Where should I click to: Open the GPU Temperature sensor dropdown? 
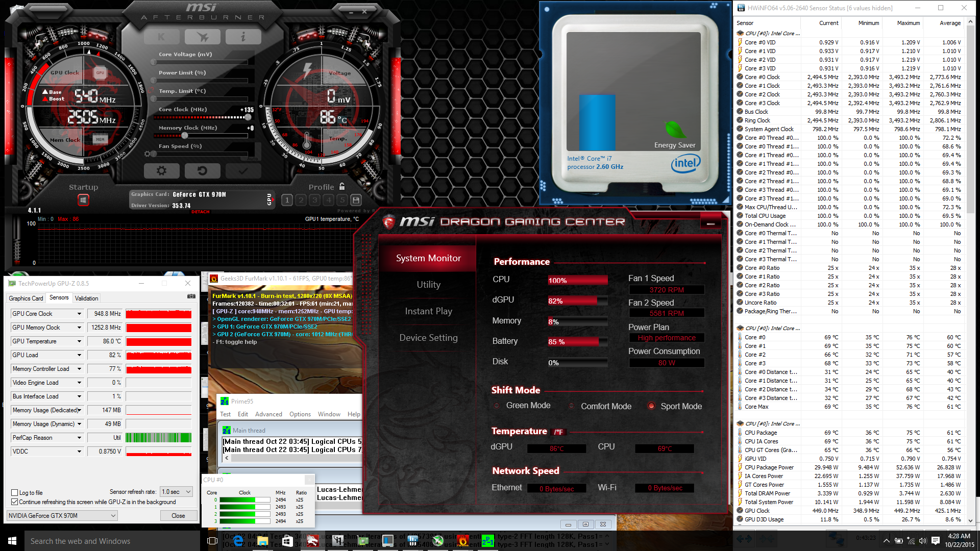pos(79,341)
